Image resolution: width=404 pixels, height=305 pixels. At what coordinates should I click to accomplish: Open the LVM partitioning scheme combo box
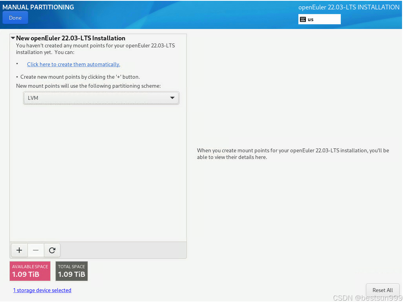click(101, 98)
